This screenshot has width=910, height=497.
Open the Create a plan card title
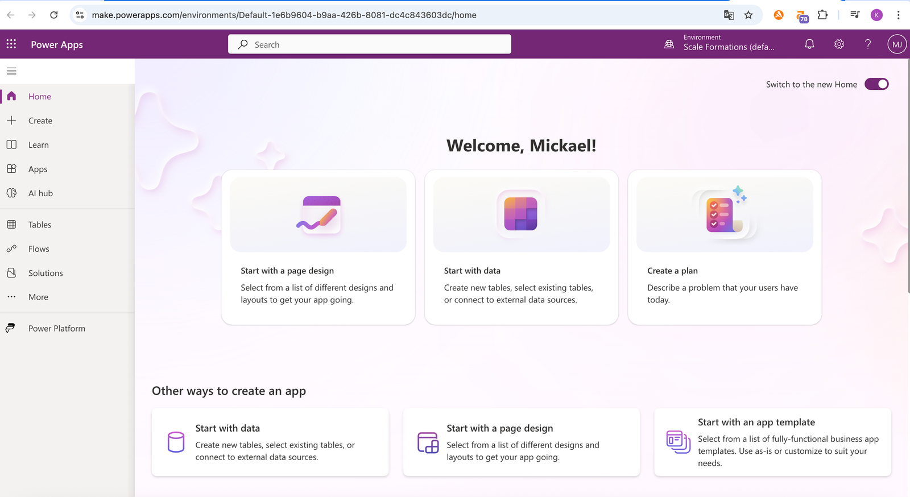pos(672,271)
